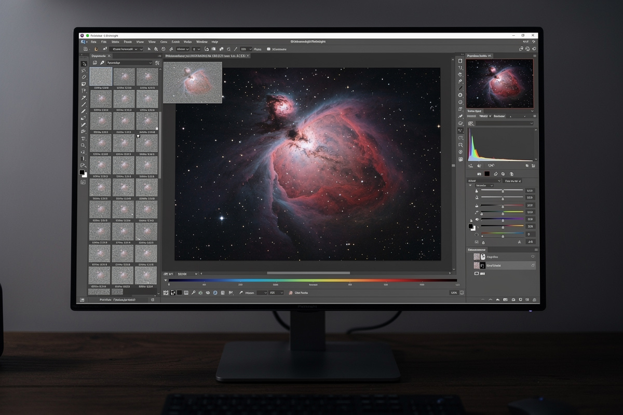Click the eyedropper icon beside the left panel preset dropdown
The height and width of the screenshot is (415, 623).
click(102, 63)
